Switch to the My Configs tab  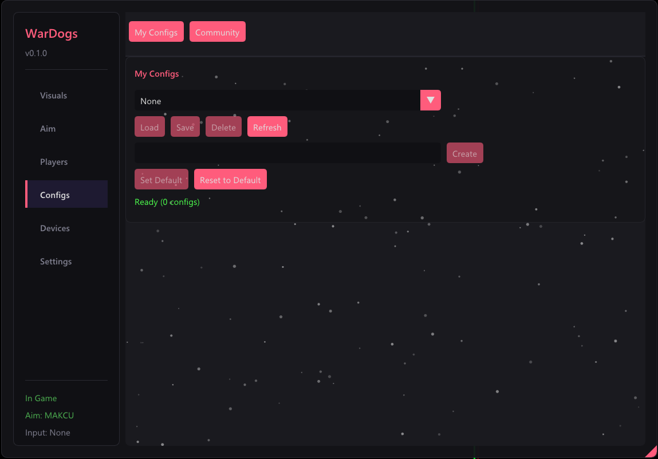pos(156,32)
